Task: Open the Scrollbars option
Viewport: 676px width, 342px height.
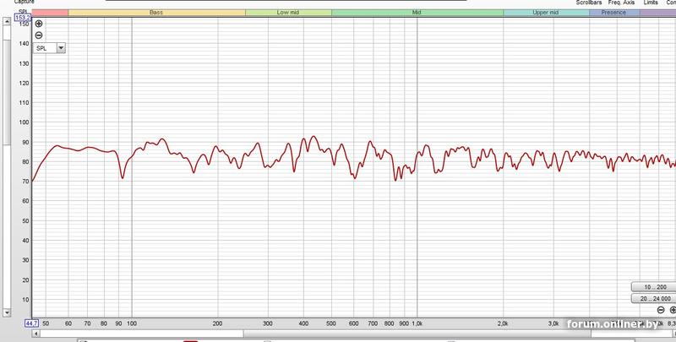Action: (588, 3)
